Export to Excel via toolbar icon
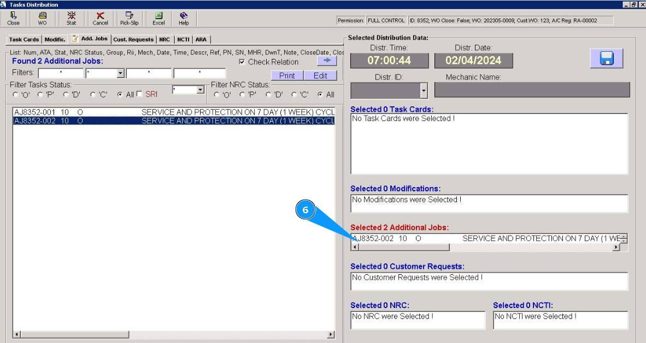This screenshot has height=343, width=646. click(x=158, y=19)
